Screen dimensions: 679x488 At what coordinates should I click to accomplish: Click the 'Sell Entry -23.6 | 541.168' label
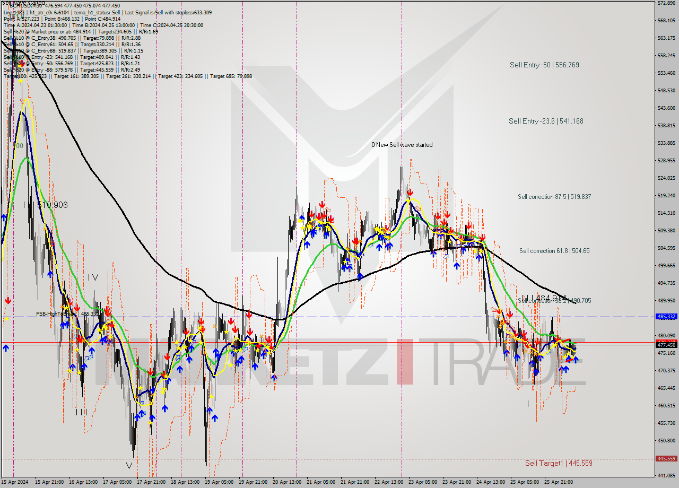pos(546,121)
